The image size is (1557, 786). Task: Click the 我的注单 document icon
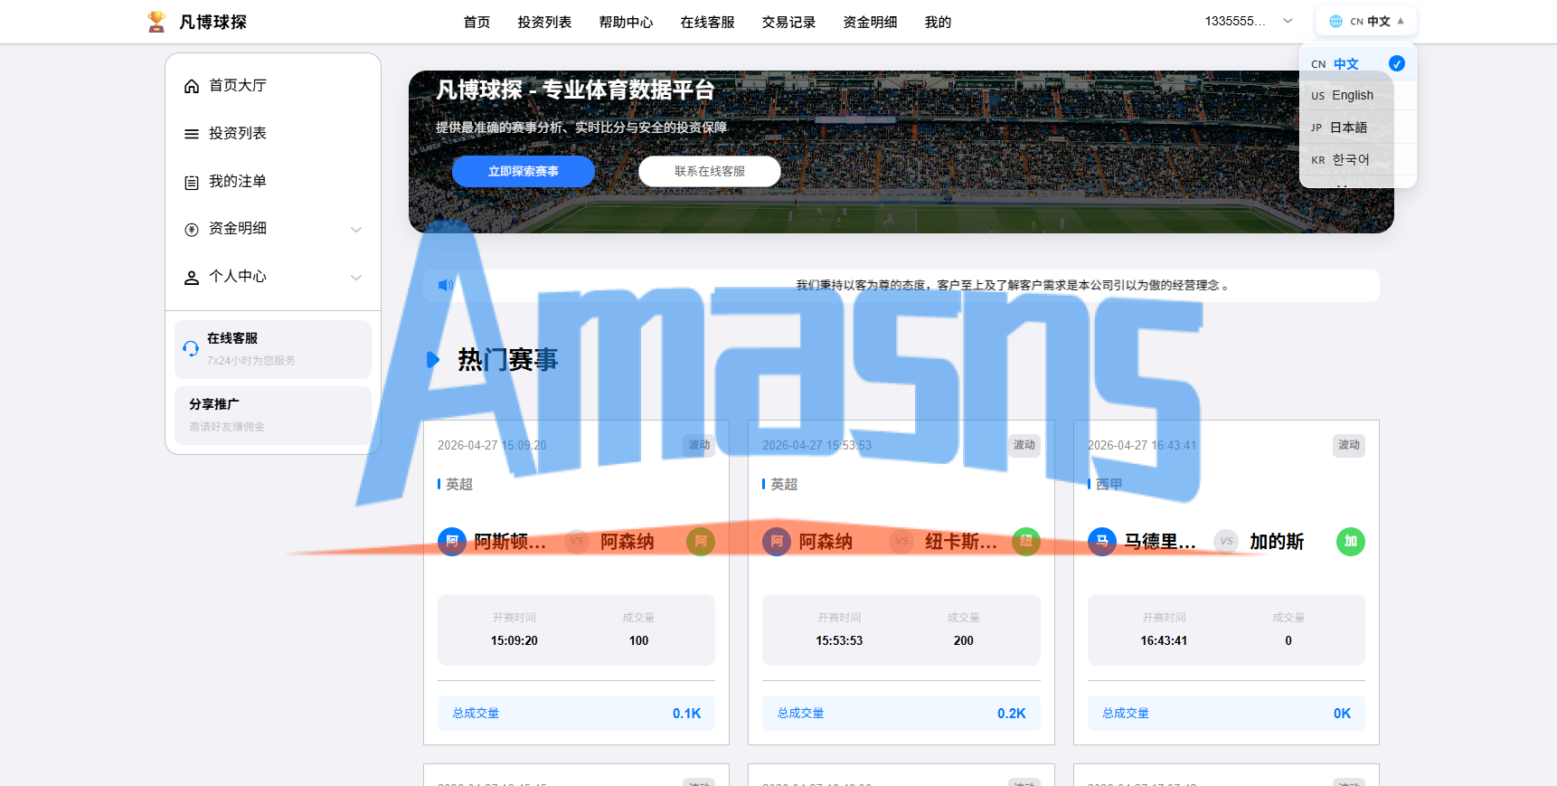click(192, 182)
